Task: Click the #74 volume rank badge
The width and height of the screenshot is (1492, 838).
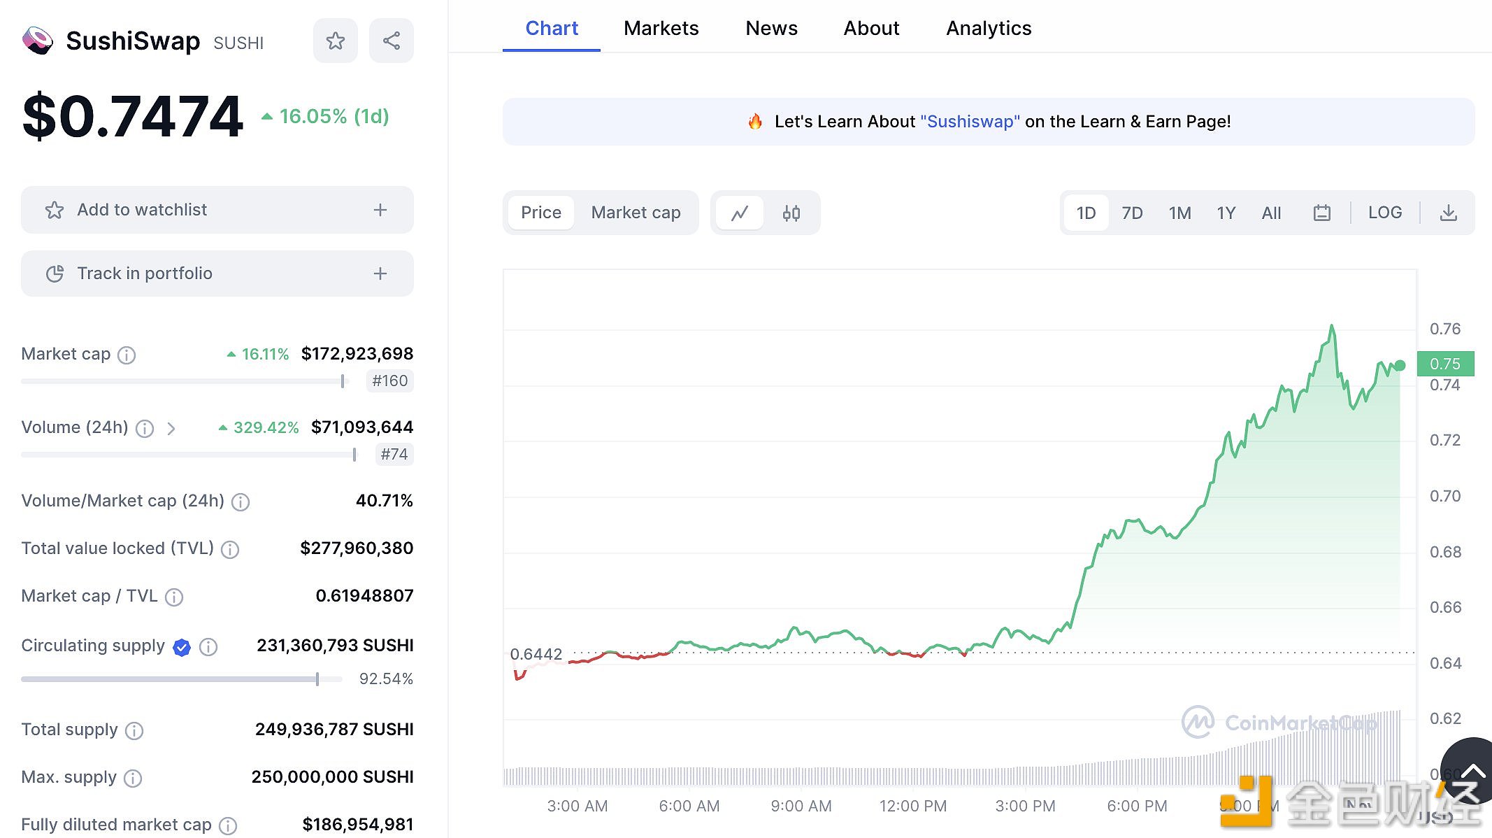Action: point(394,454)
